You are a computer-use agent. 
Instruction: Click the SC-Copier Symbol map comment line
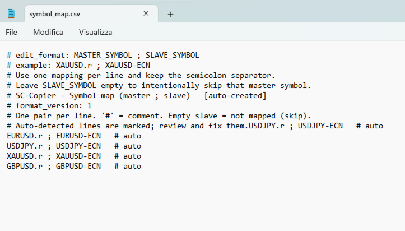tap(136, 96)
